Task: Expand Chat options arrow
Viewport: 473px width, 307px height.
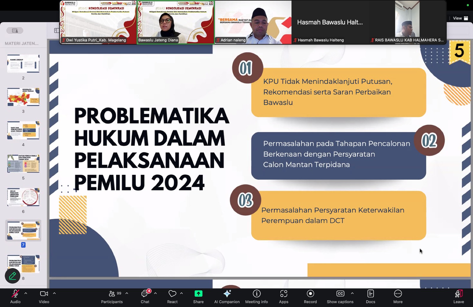Action: 155,293
